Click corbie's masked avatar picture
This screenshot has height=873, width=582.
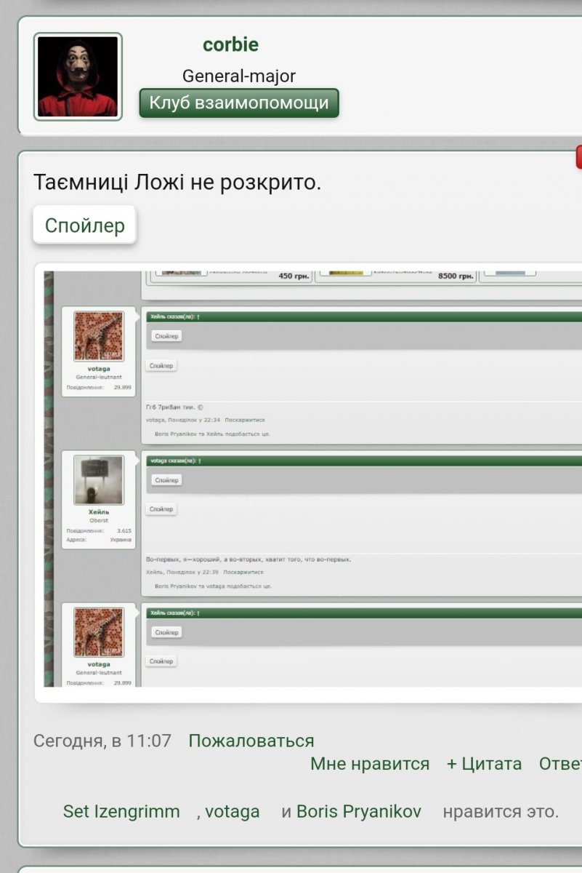[x=78, y=76]
